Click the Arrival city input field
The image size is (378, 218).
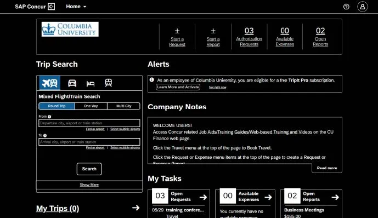pos(89,142)
